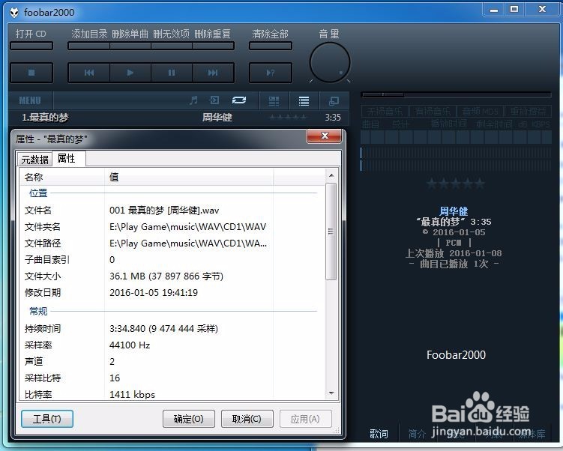Click the 无损音乐 tab in right panel
The width and height of the screenshot is (563, 451).
(385, 112)
